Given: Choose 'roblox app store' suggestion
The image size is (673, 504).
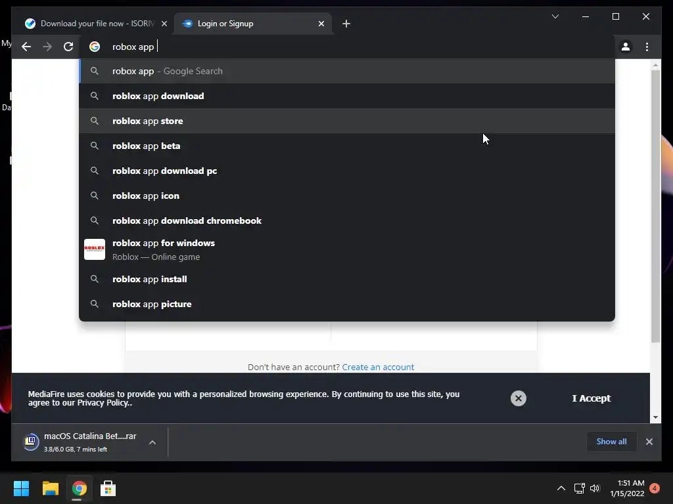Looking at the screenshot, I should [x=347, y=121].
